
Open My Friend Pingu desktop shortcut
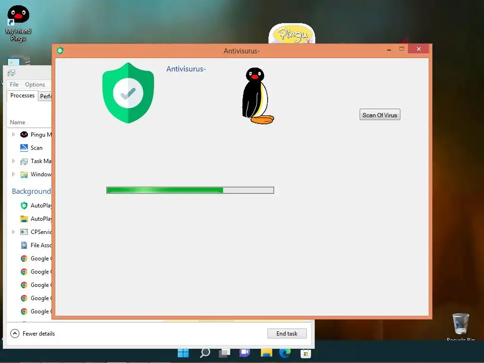tap(18, 23)
